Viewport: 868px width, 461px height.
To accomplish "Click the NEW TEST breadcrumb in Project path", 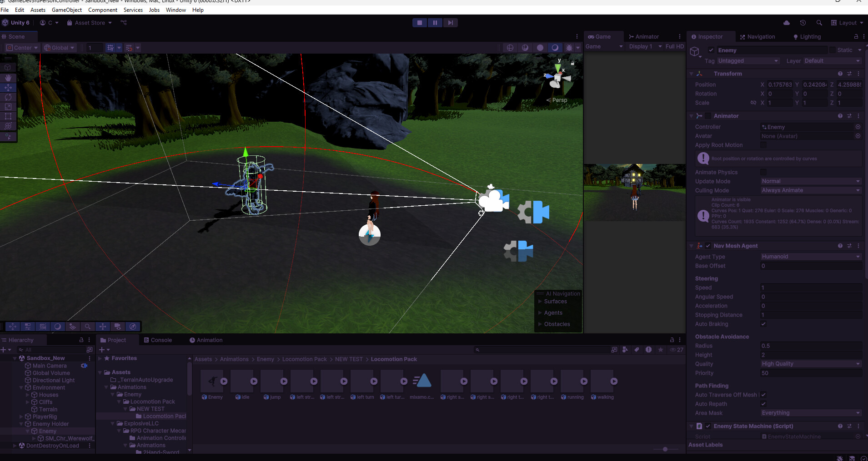I will [349, 359].
